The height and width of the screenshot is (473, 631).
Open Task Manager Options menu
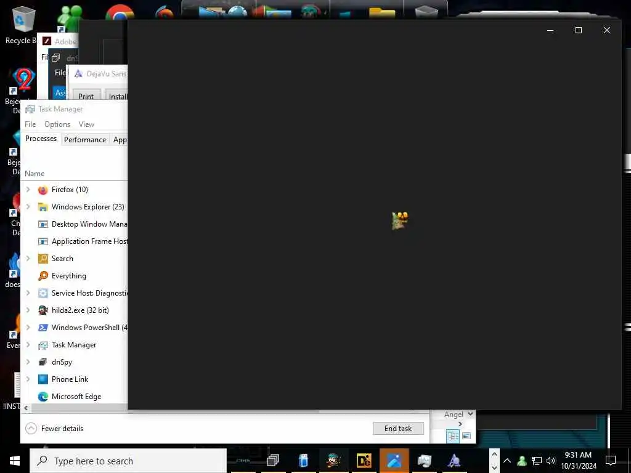[57, 124]
